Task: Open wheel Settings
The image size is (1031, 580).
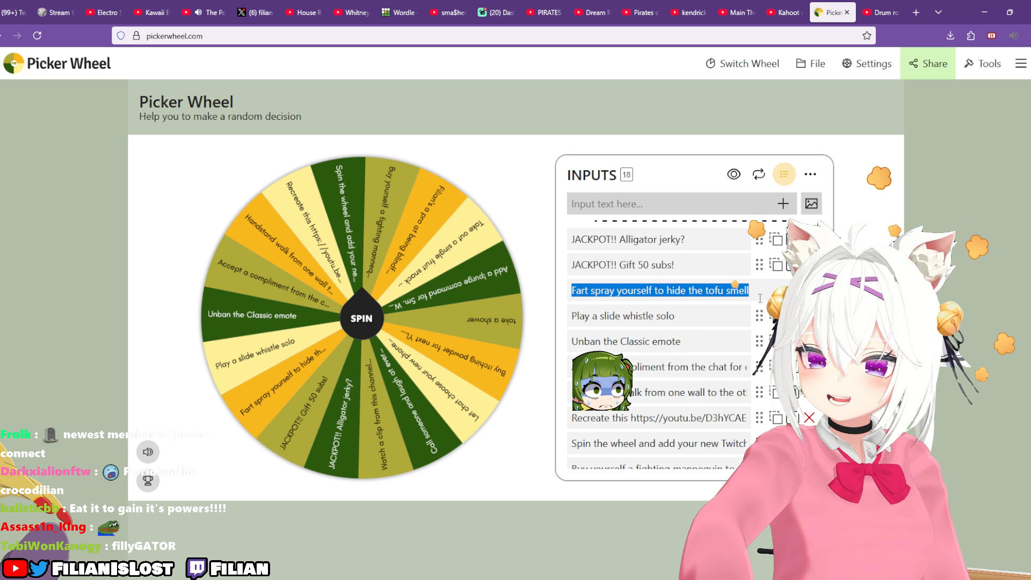Action: pos(866,63)
